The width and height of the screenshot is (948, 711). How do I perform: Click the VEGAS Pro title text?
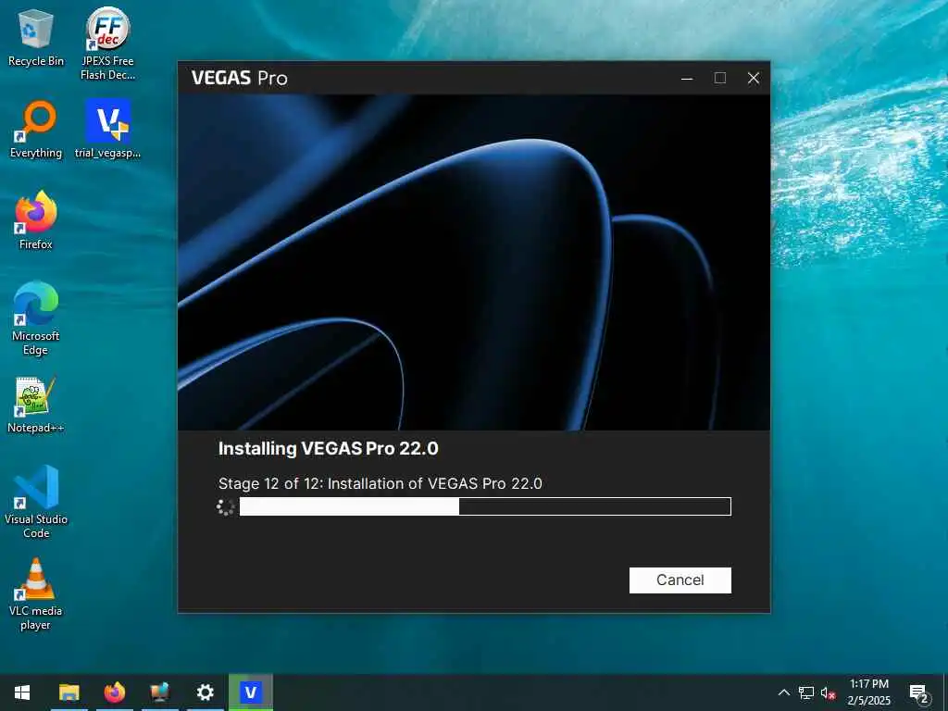[240, 78]
